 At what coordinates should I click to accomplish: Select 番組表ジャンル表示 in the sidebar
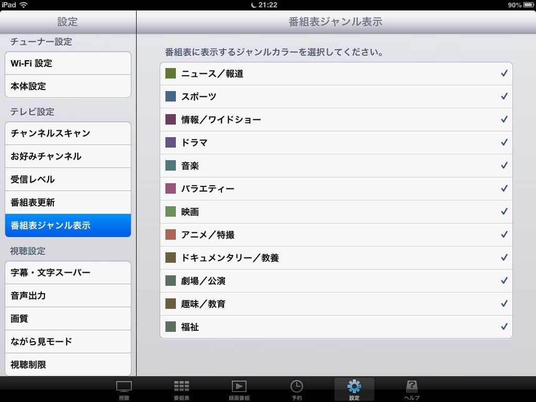click(68, 226)
